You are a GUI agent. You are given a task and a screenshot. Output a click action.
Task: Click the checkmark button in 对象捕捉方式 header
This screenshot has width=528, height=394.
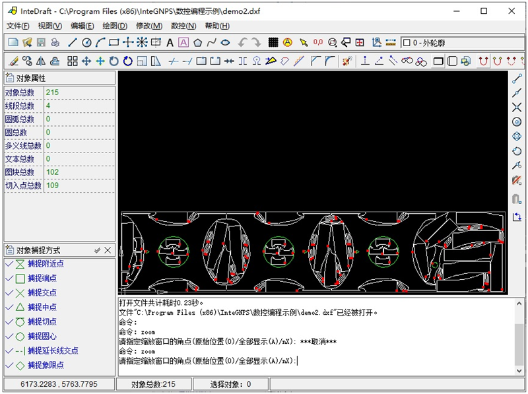(97, 250)
